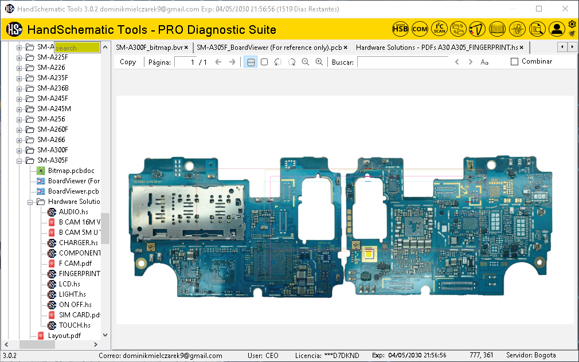The image size is (579, 362).
Task: Open settings gear in yellow header
Action: pyautogui.click(x=572, y=25)
